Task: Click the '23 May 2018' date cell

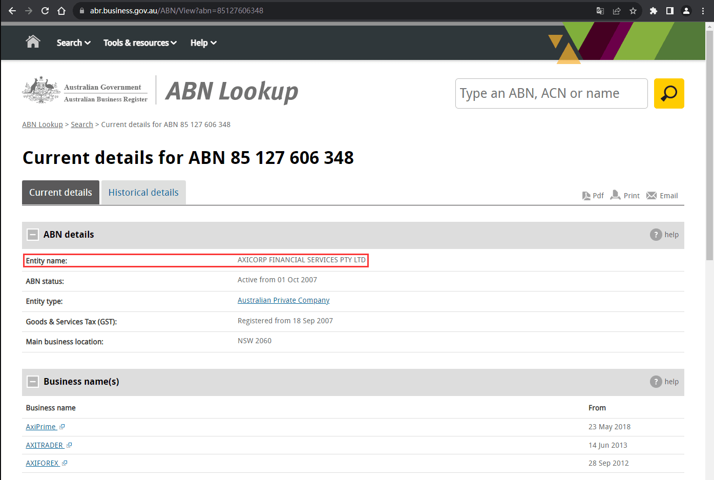Action: (610, 427)
